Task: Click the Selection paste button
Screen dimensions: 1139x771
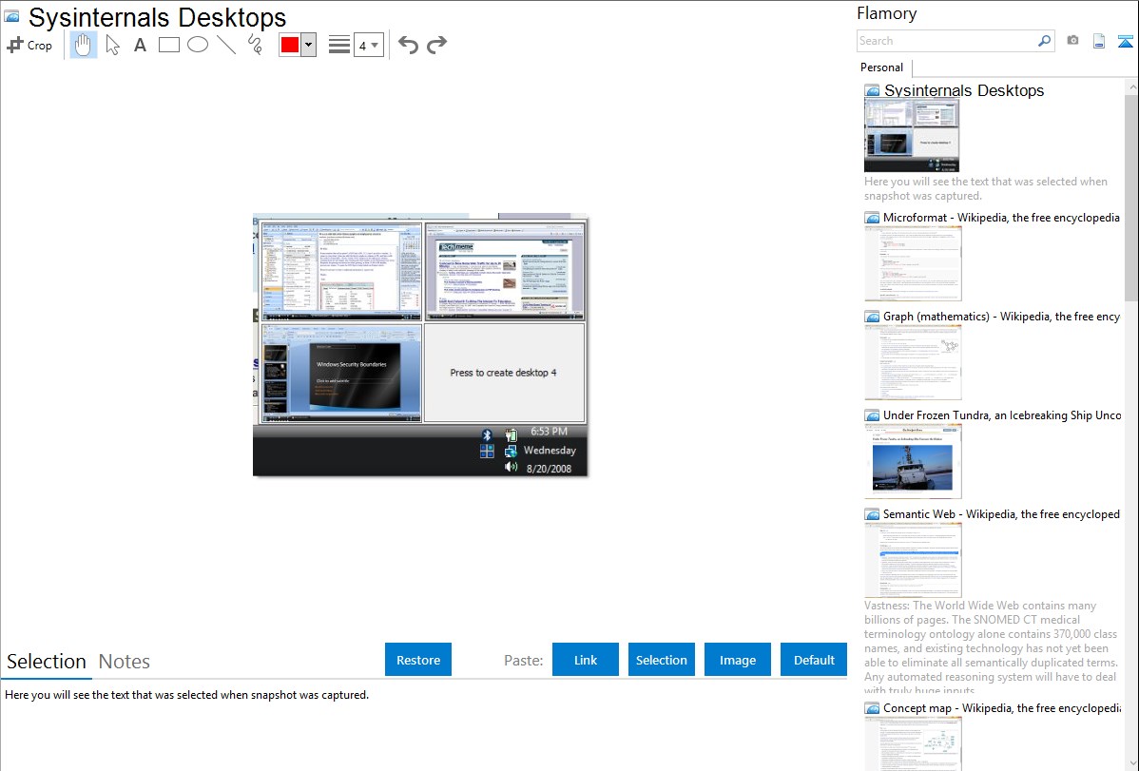Action: [661, 660]
